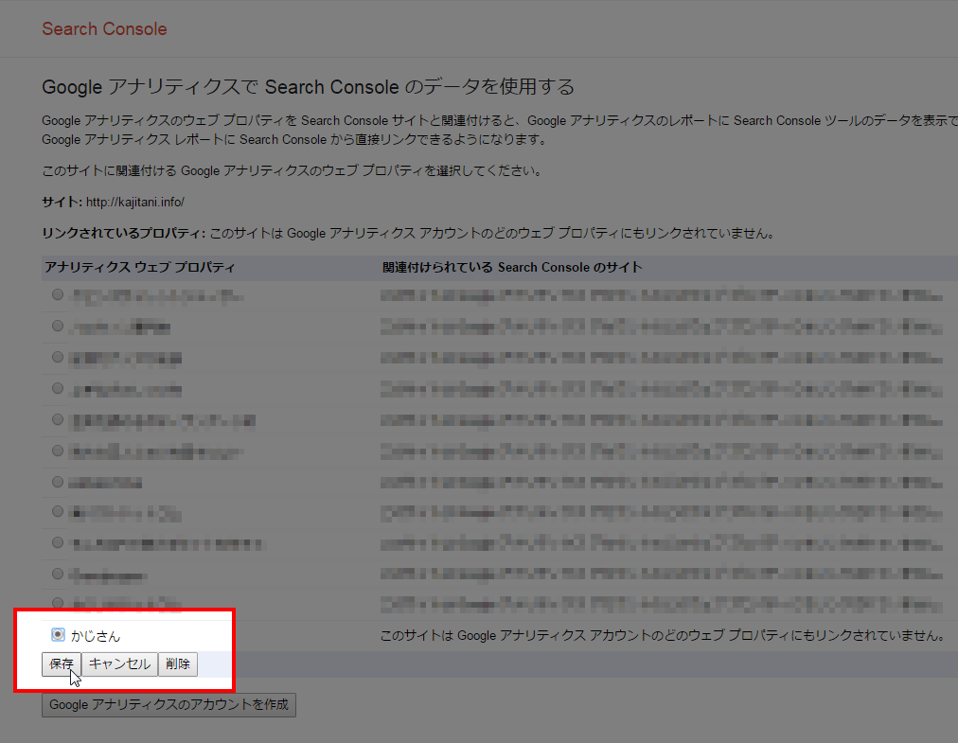
Task: Click the http://kajitani.info/ site URL text
Action: point(134,203)
